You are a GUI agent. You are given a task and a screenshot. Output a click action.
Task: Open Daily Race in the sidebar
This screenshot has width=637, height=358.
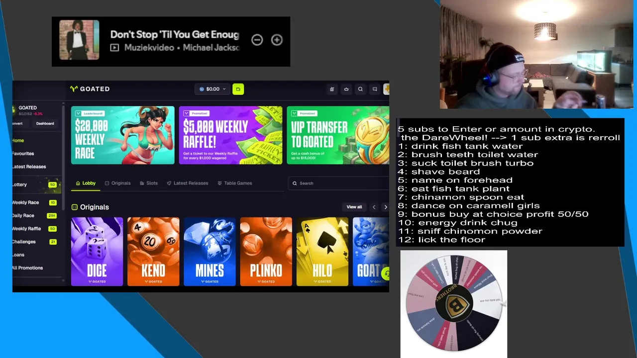click(23, 215)
